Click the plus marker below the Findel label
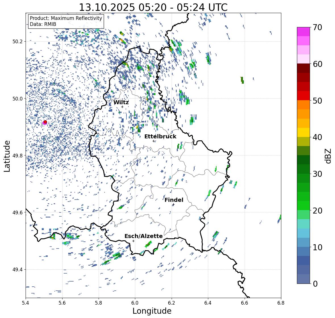The height and width of the screenshot is (318, 335). [174, 205]
